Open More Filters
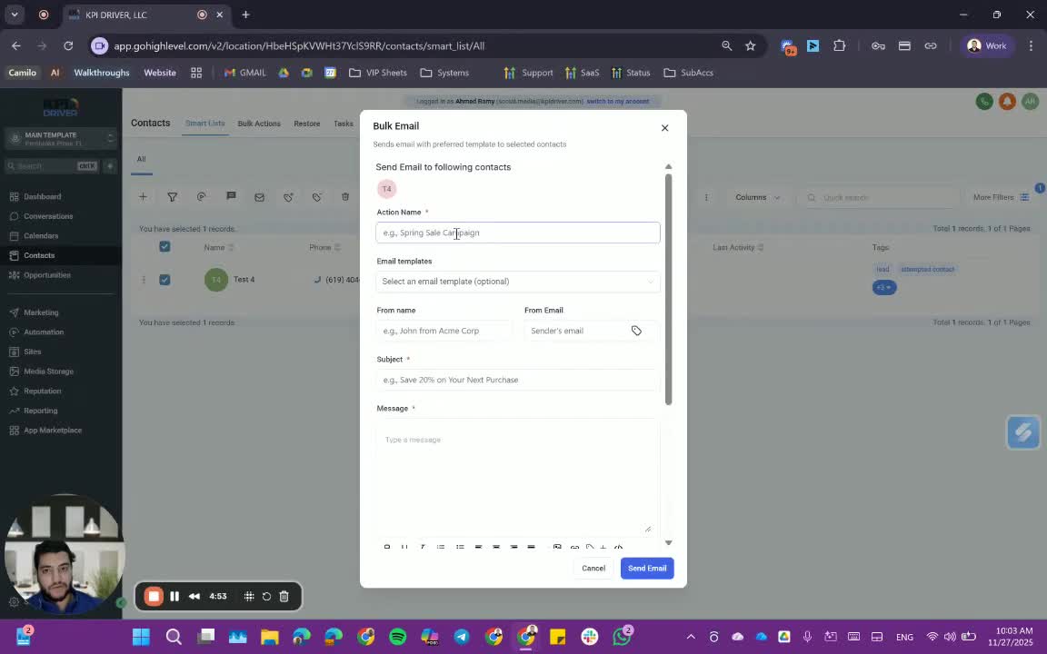This screenshot has width=1047, height=654. pos(1001,197)
